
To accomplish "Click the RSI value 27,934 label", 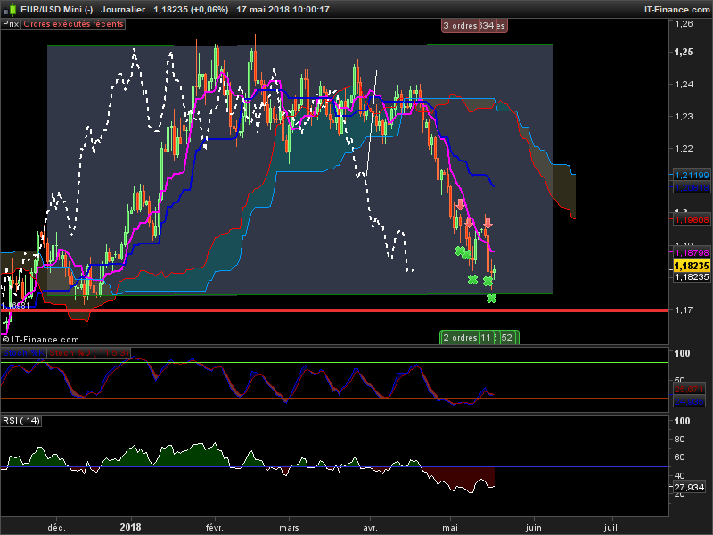I will pos(689,487).
